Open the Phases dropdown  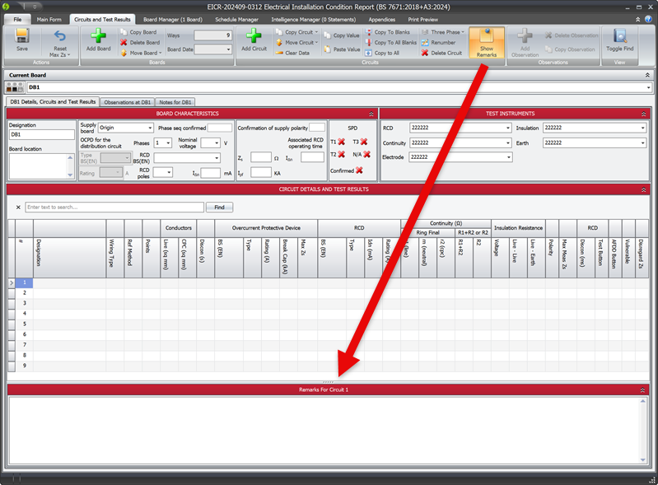[168, 143]
